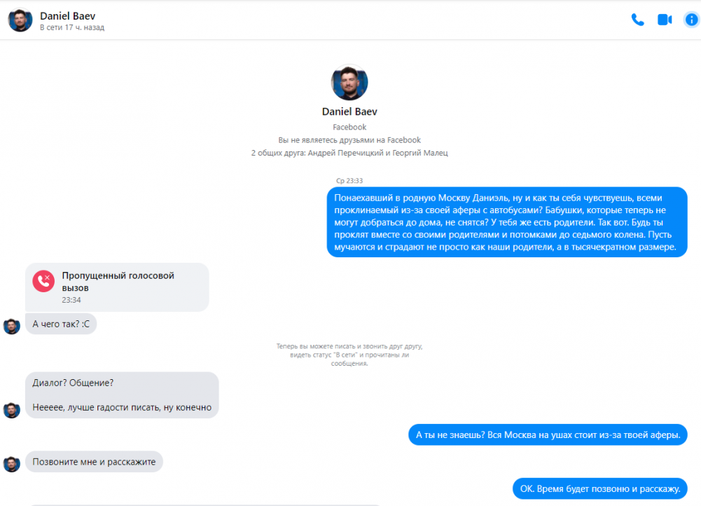Open Daniel Baev's header avatar

pos(20,20)
